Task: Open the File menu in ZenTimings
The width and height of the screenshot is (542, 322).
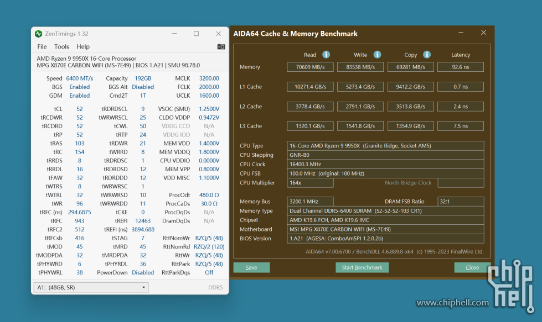Action: coord(42,46)
